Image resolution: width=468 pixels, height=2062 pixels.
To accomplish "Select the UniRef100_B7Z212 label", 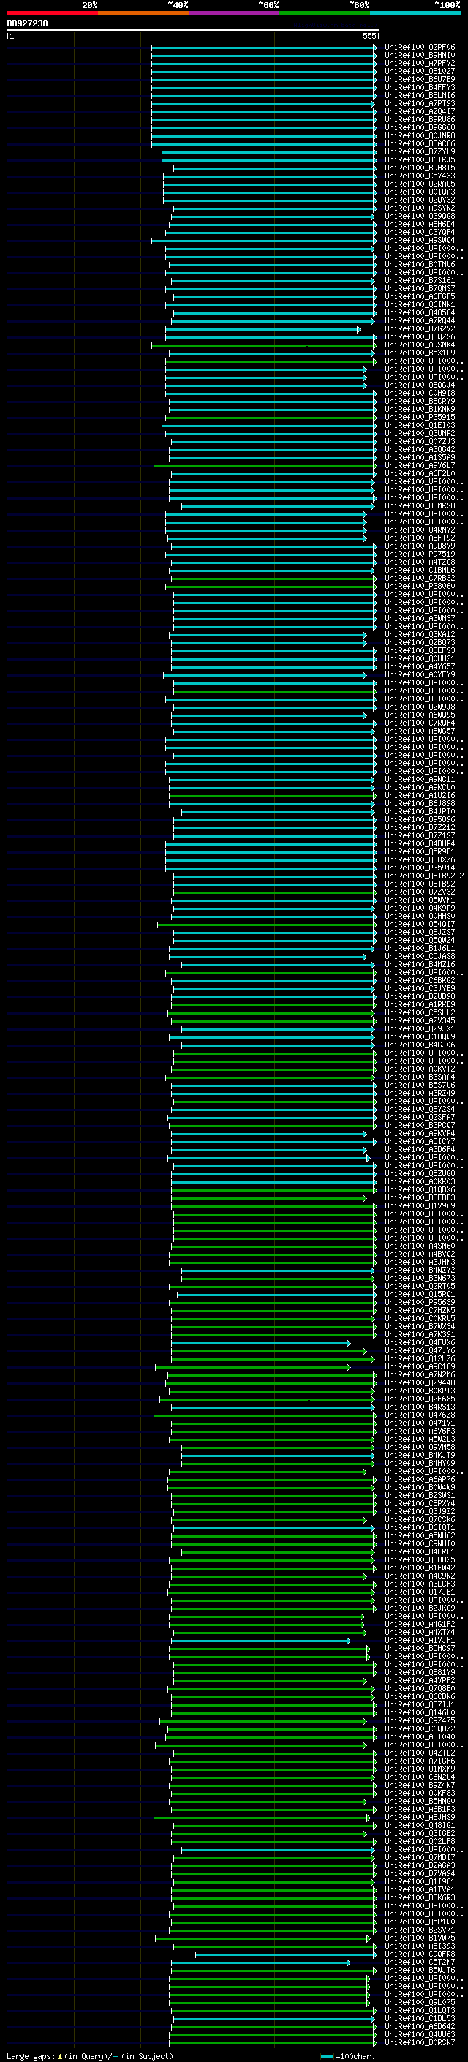I will 419,827.
